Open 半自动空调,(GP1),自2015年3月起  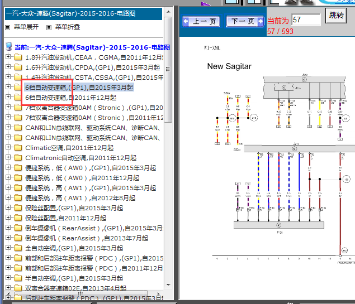point(74,278)
